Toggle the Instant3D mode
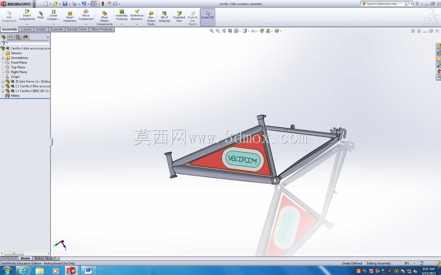The image size is (441, 275). pos(208,17)
